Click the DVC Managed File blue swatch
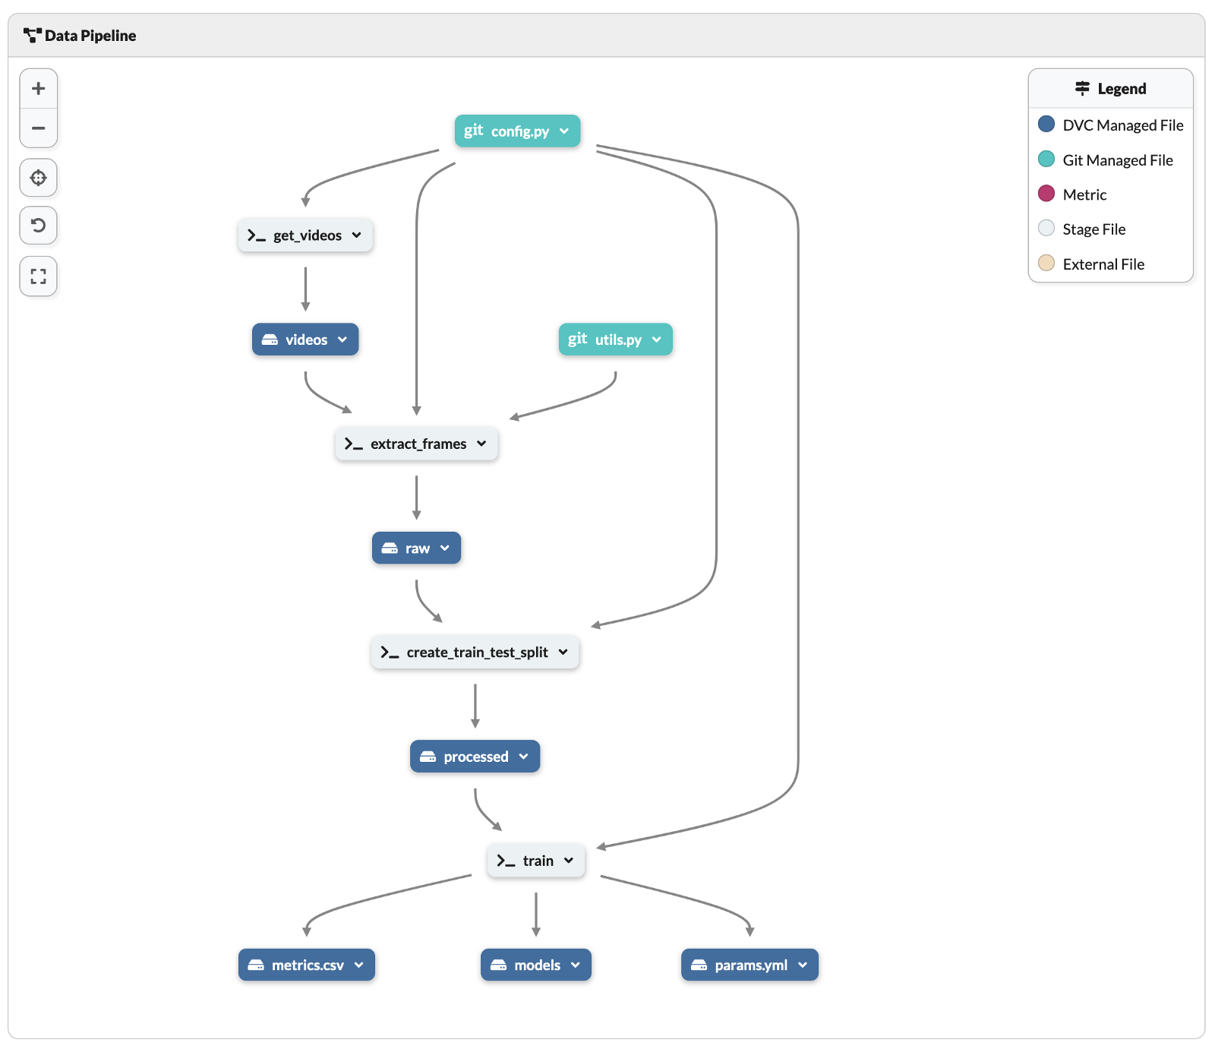This screenshot has width=1215, height=1046. [x=1046, y=124]
